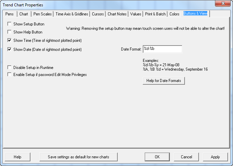Click inside the Date Format text field
233x166 pixels.
click(x=162, y=49)
